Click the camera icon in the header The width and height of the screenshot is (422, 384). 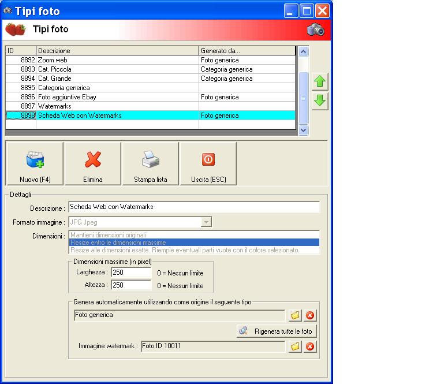(316, 29)
